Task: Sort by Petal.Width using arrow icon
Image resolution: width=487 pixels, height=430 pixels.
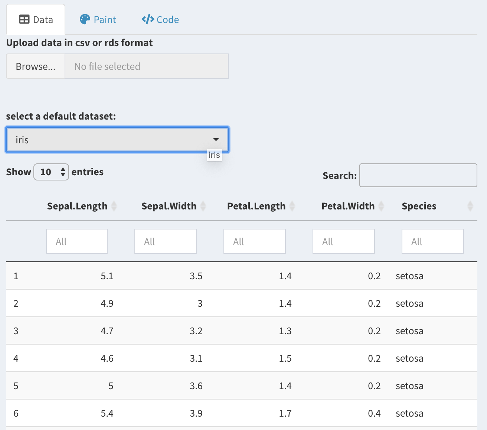Action: click(x=381, y=206)
